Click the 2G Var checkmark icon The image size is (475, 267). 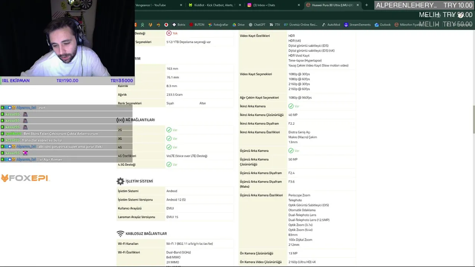click(169, 130)
